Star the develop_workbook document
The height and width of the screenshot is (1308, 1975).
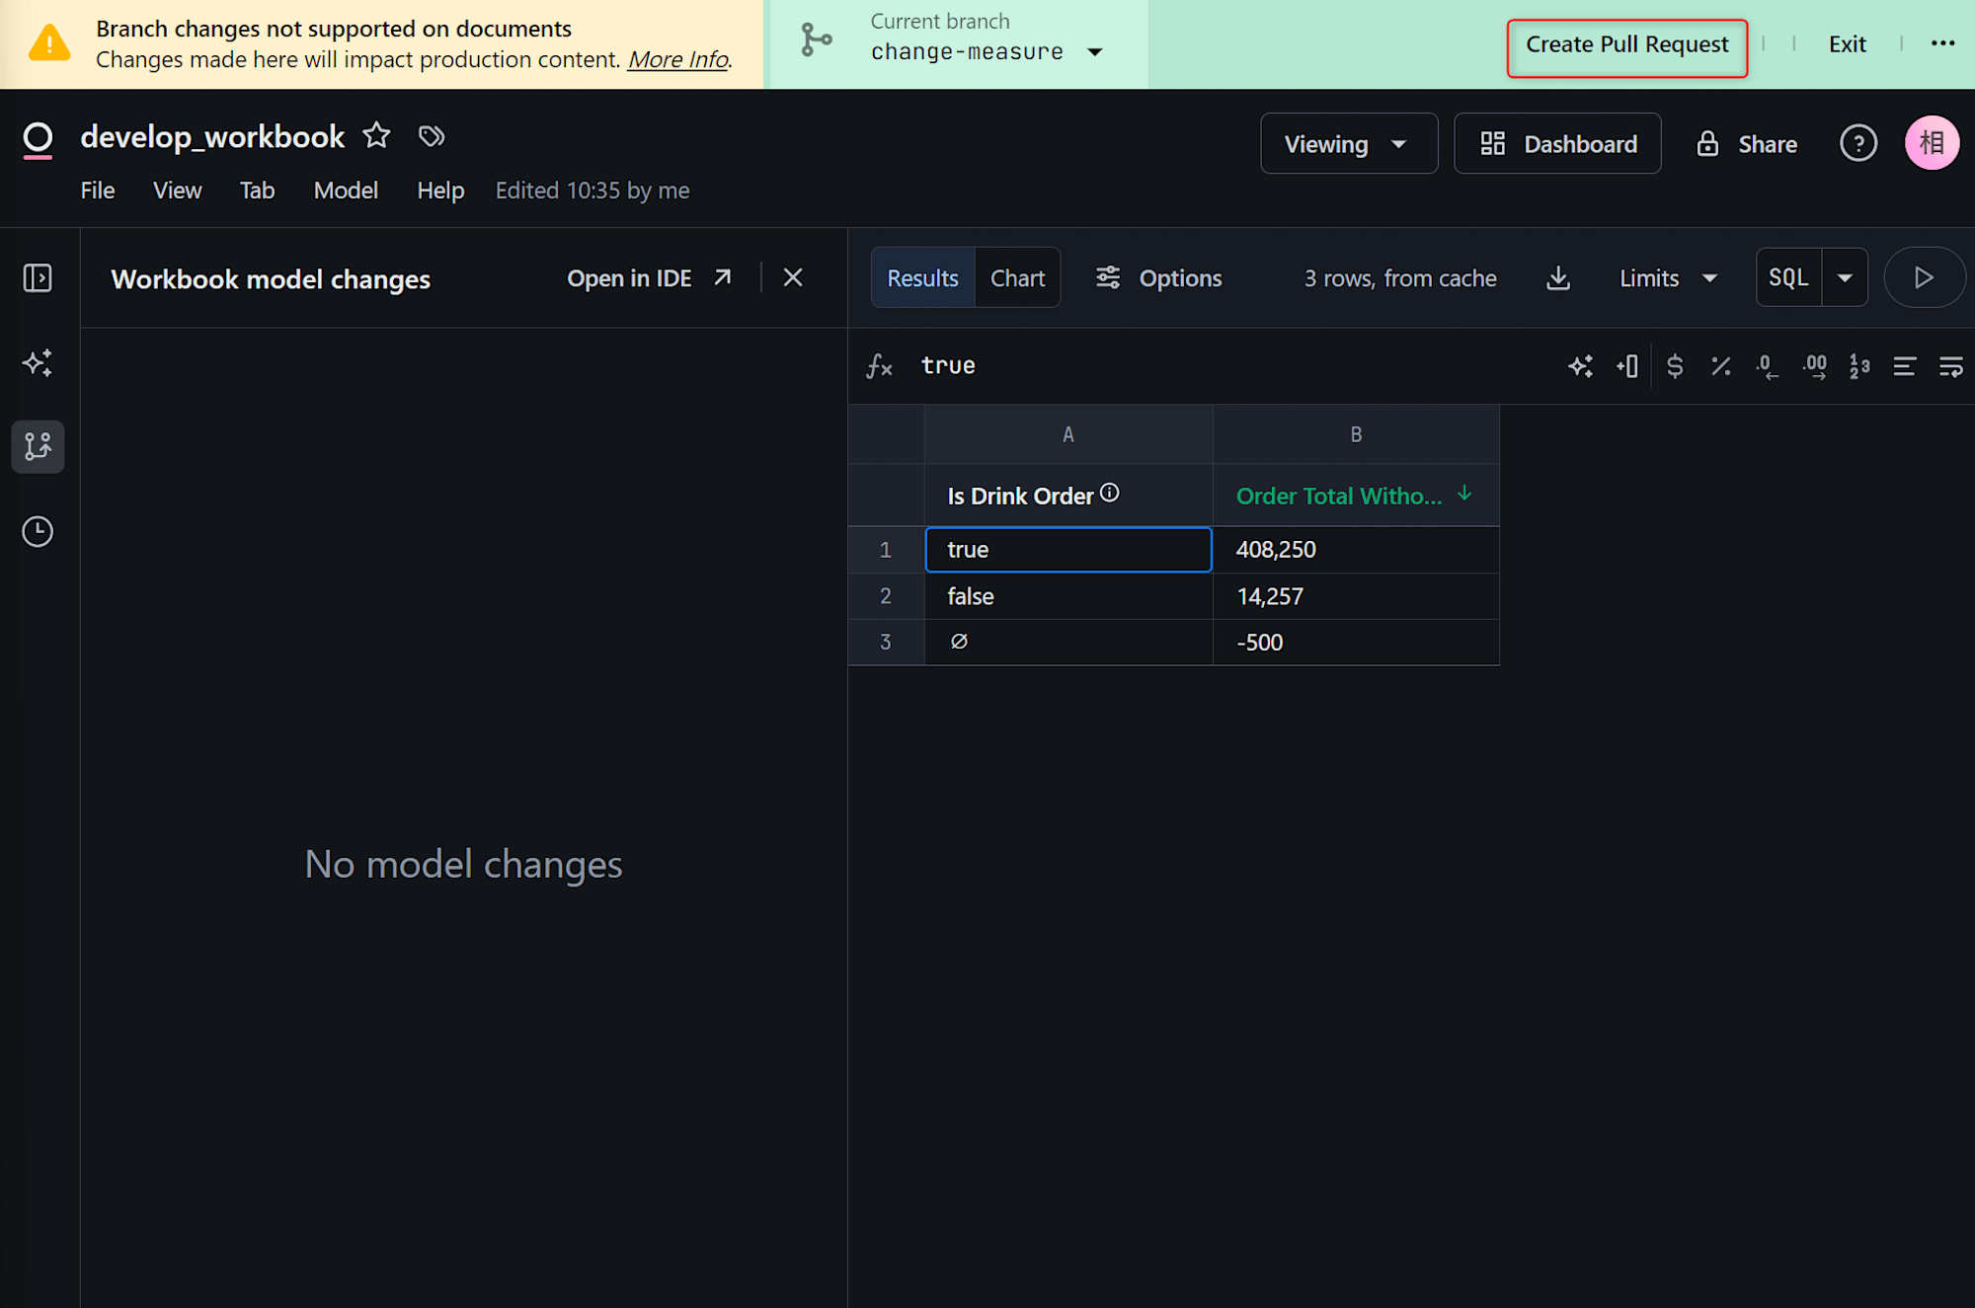point(376,135)
